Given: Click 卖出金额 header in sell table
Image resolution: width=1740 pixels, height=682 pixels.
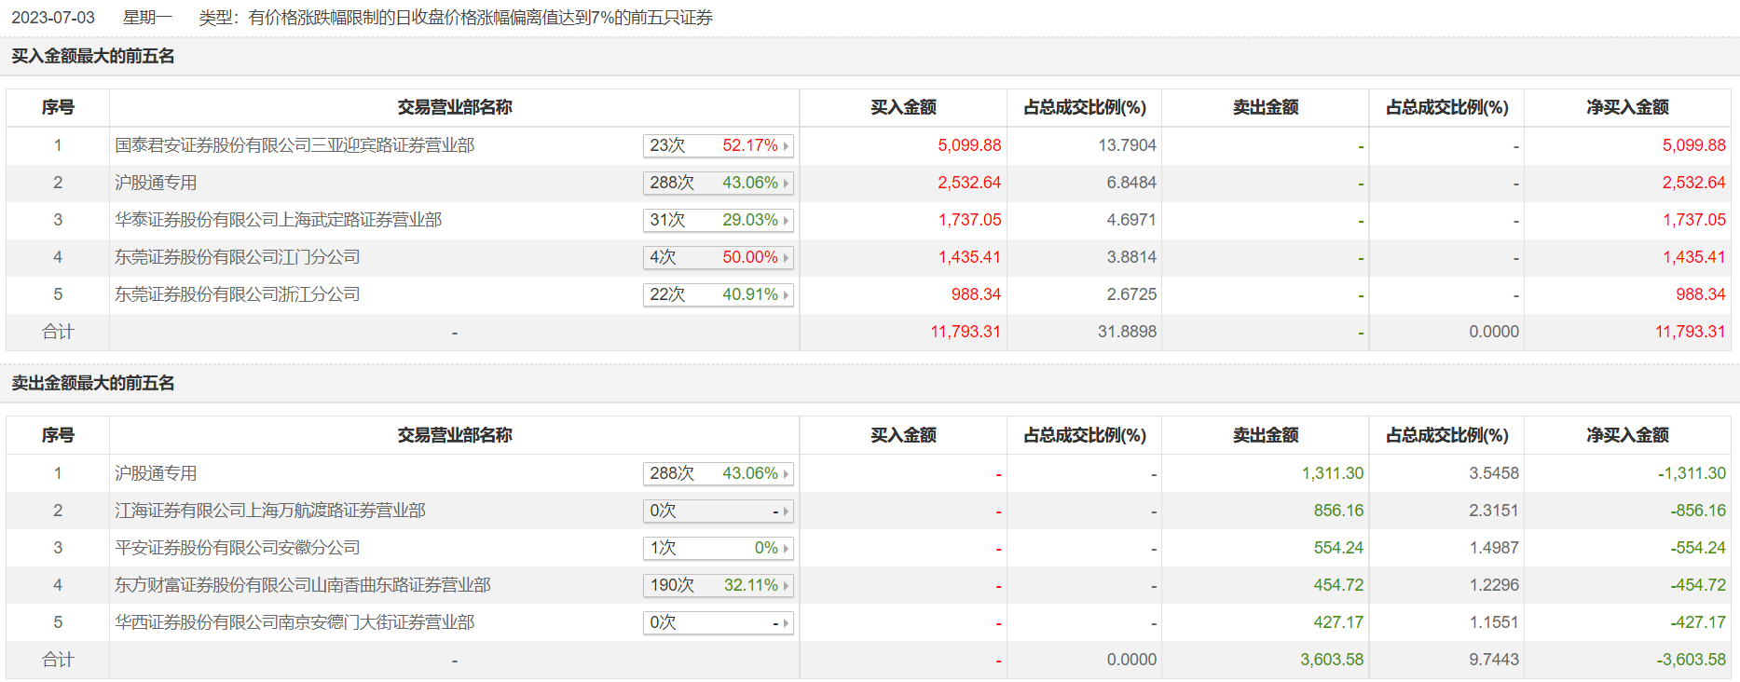Looking at the screenshot, I should 1266,436.
